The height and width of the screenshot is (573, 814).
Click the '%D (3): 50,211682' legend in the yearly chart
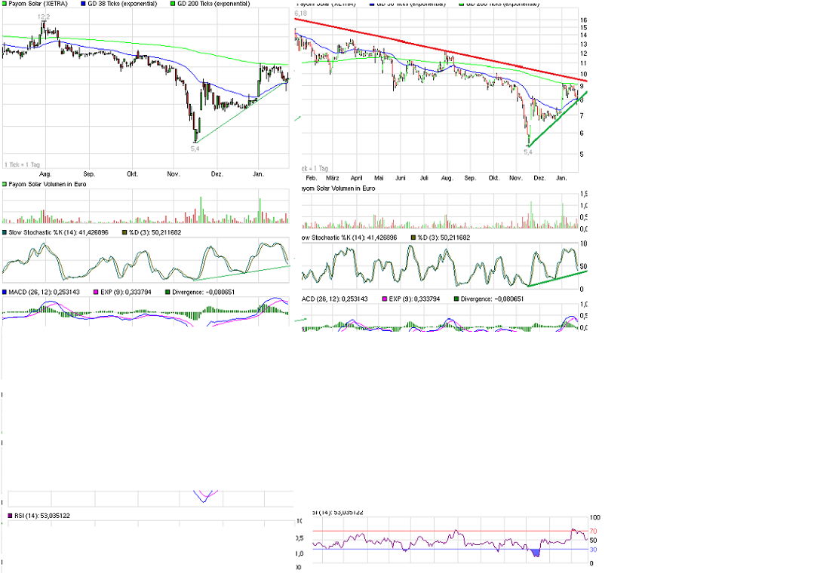click(x=441, y=237)
